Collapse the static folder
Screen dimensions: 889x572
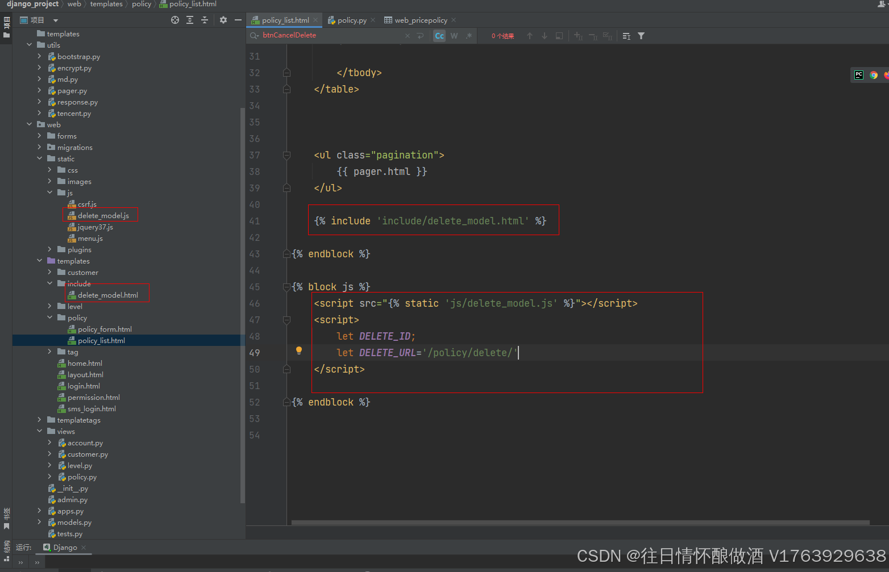39,158
